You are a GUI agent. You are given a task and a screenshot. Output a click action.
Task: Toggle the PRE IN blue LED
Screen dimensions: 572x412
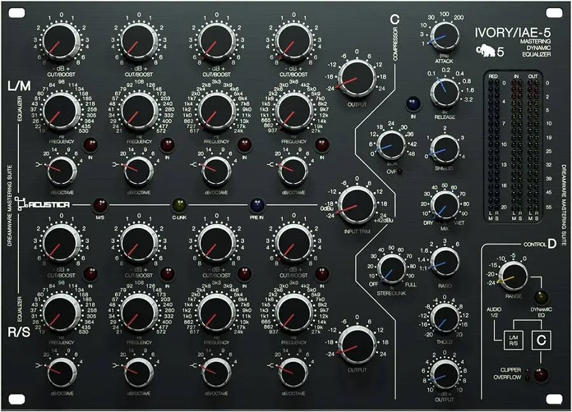coord(257,205)
